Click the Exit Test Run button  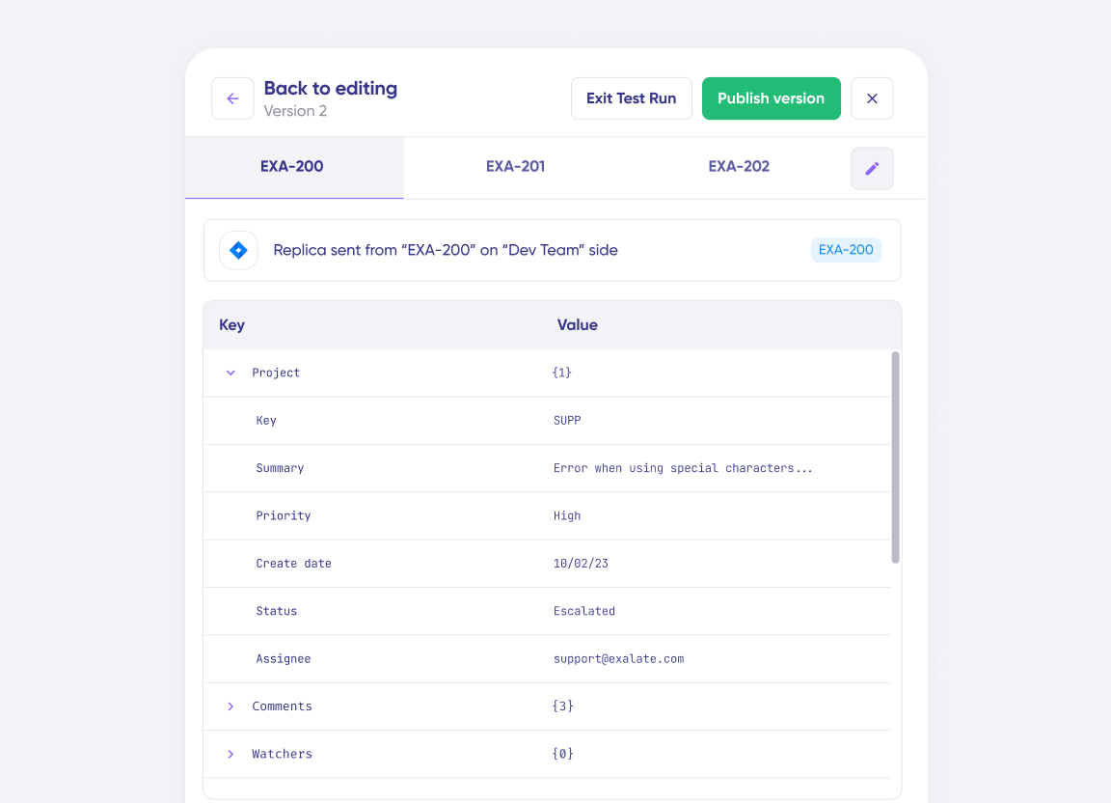(631, 98)
